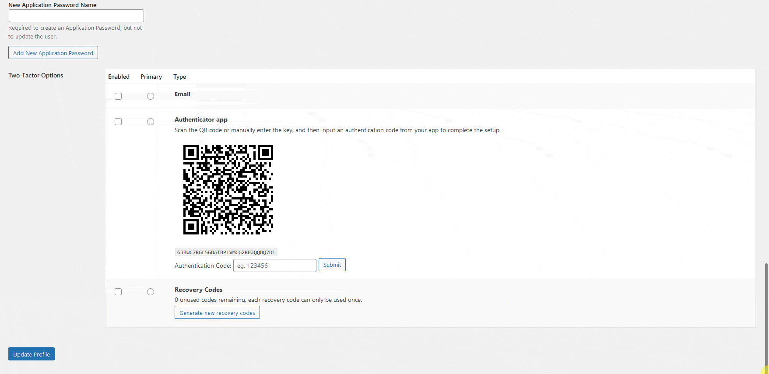Set Email as primary method

[x=151, y=96]
